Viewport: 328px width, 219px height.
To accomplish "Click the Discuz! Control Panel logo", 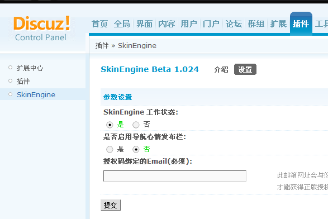I will tap(41, 28).
